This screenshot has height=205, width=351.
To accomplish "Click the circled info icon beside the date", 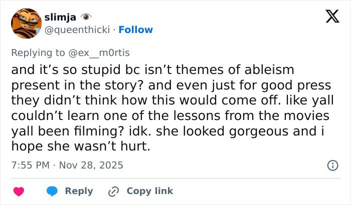I will point(331,165).
